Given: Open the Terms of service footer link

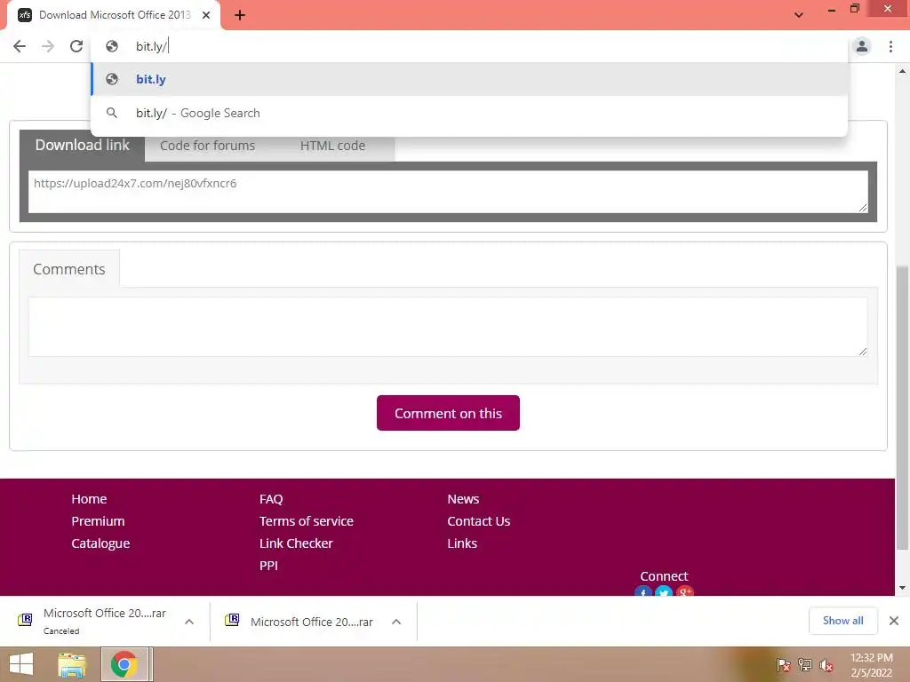Looking at the screenshot, I should click(307, 520).
